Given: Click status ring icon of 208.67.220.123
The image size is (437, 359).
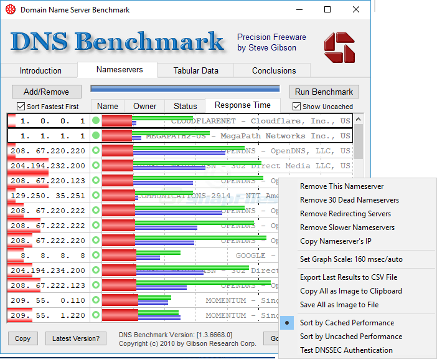Looking at the screenshot, I should coord(96,180).
